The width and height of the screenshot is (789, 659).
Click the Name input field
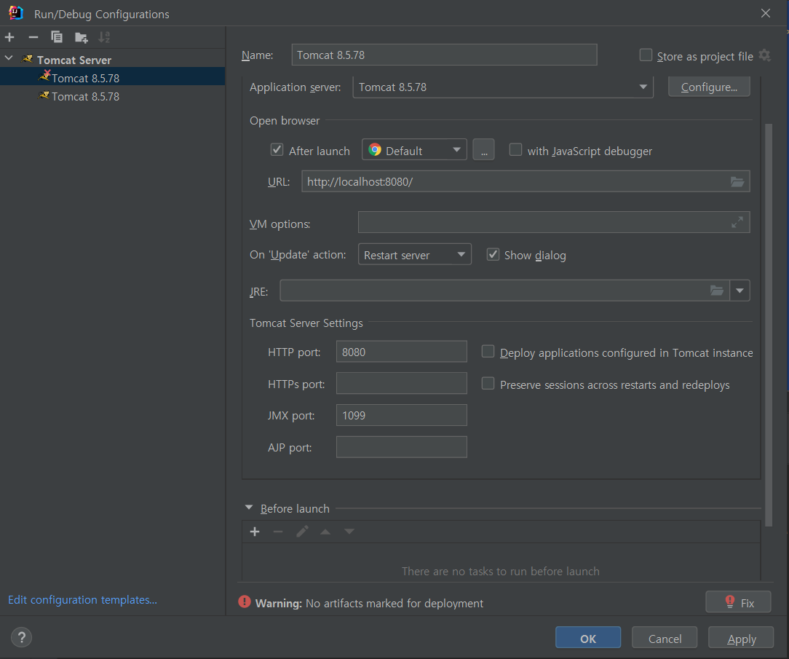(x=444, y=55)
